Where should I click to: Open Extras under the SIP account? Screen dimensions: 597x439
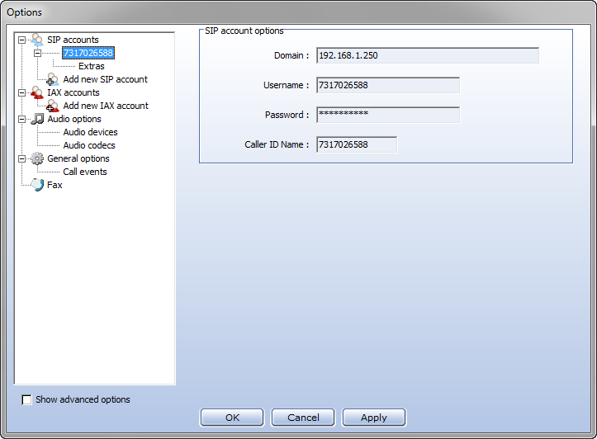92,66
